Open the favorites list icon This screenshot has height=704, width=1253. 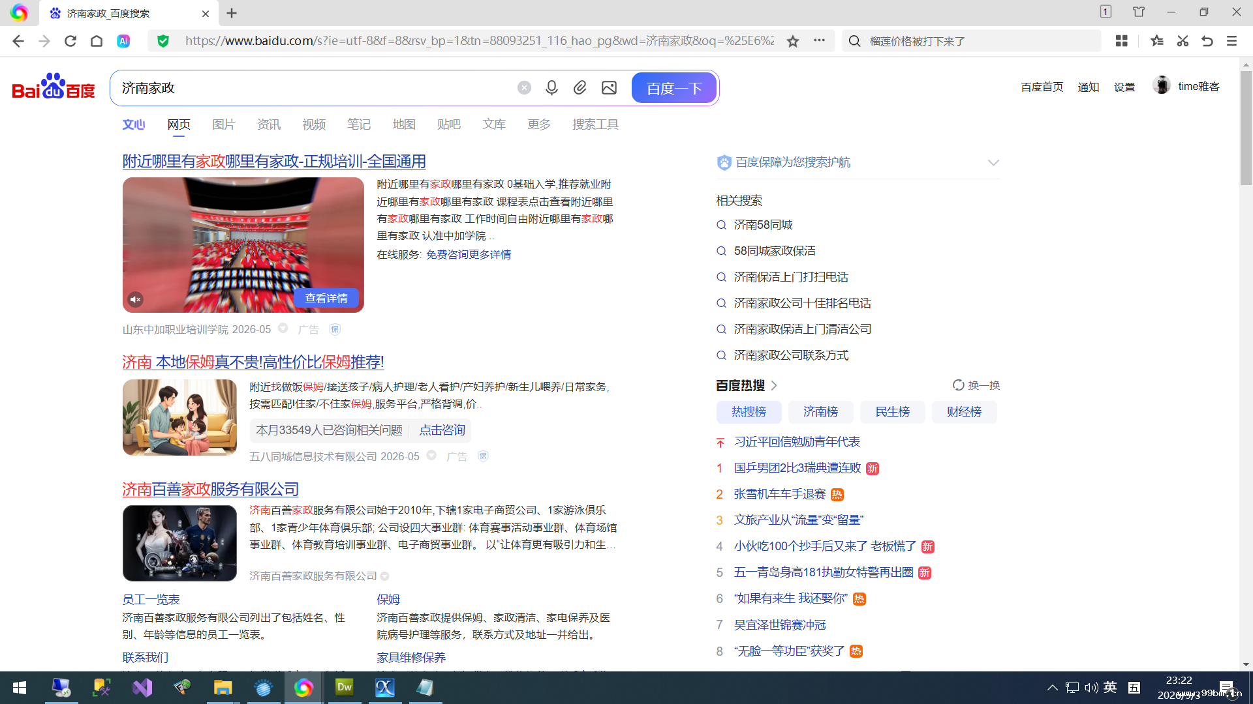[1157, 41]
